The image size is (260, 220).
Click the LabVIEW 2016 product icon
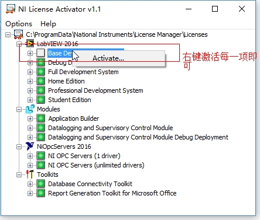pos(30,44)
